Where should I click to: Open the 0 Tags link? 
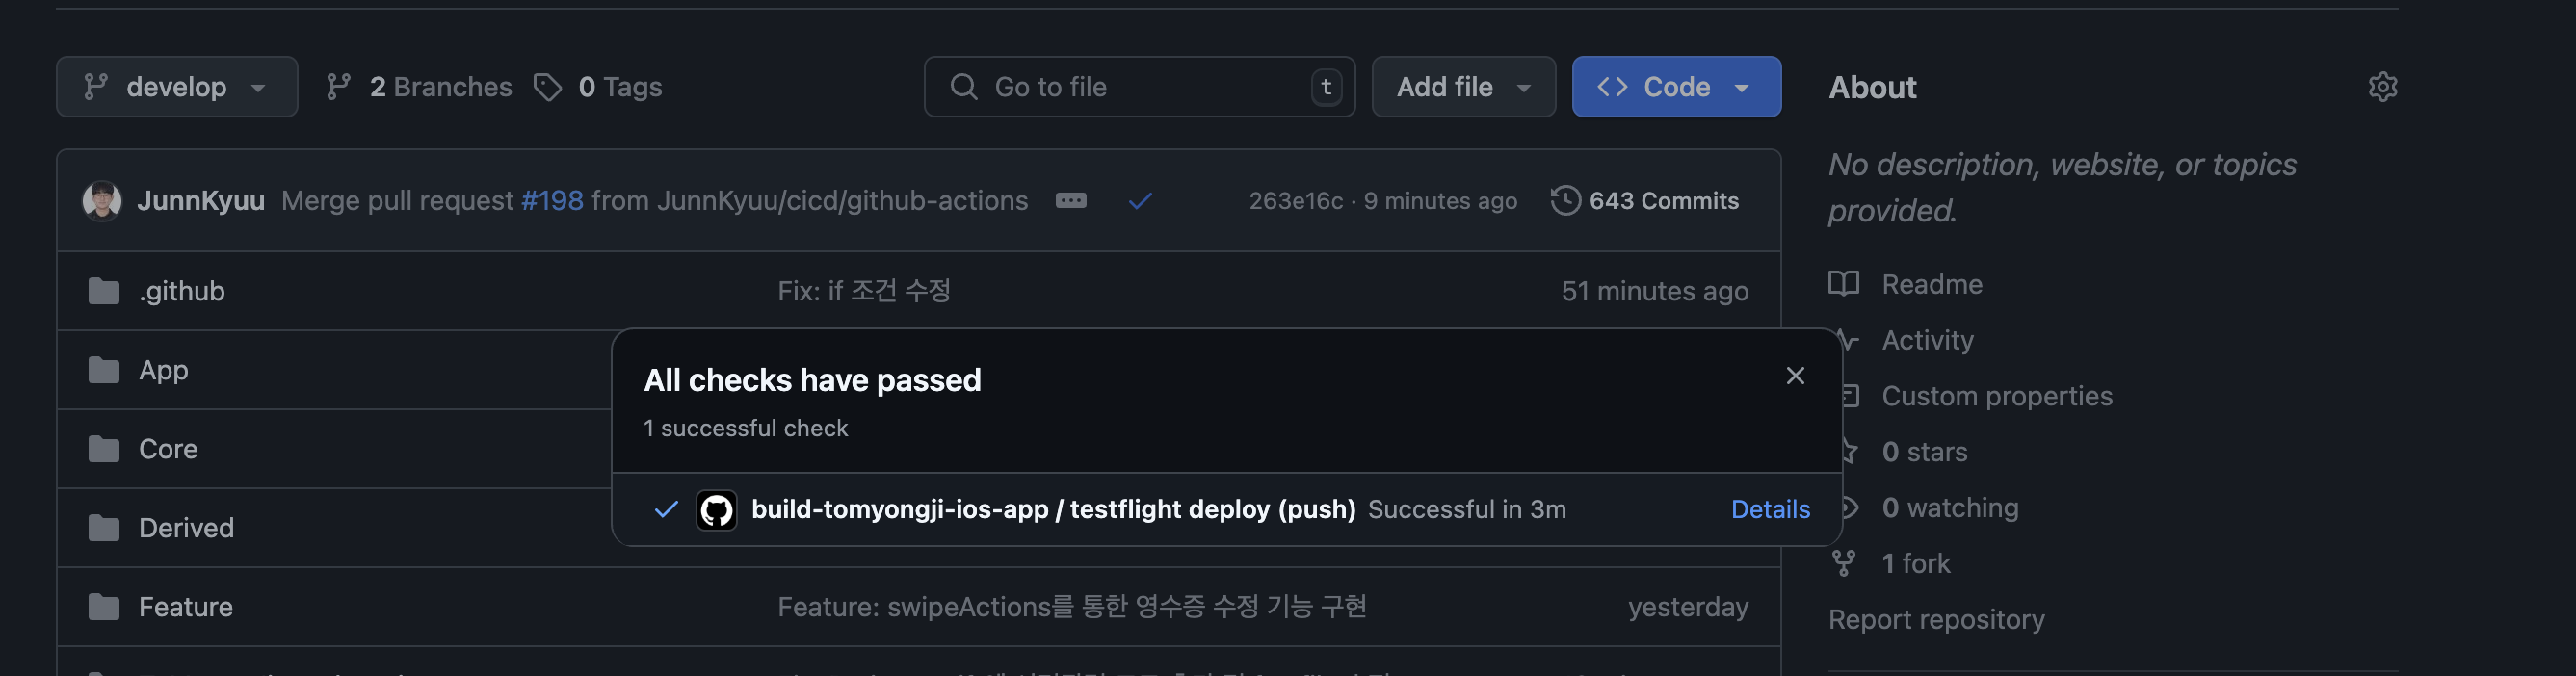[x=599, y=87]
